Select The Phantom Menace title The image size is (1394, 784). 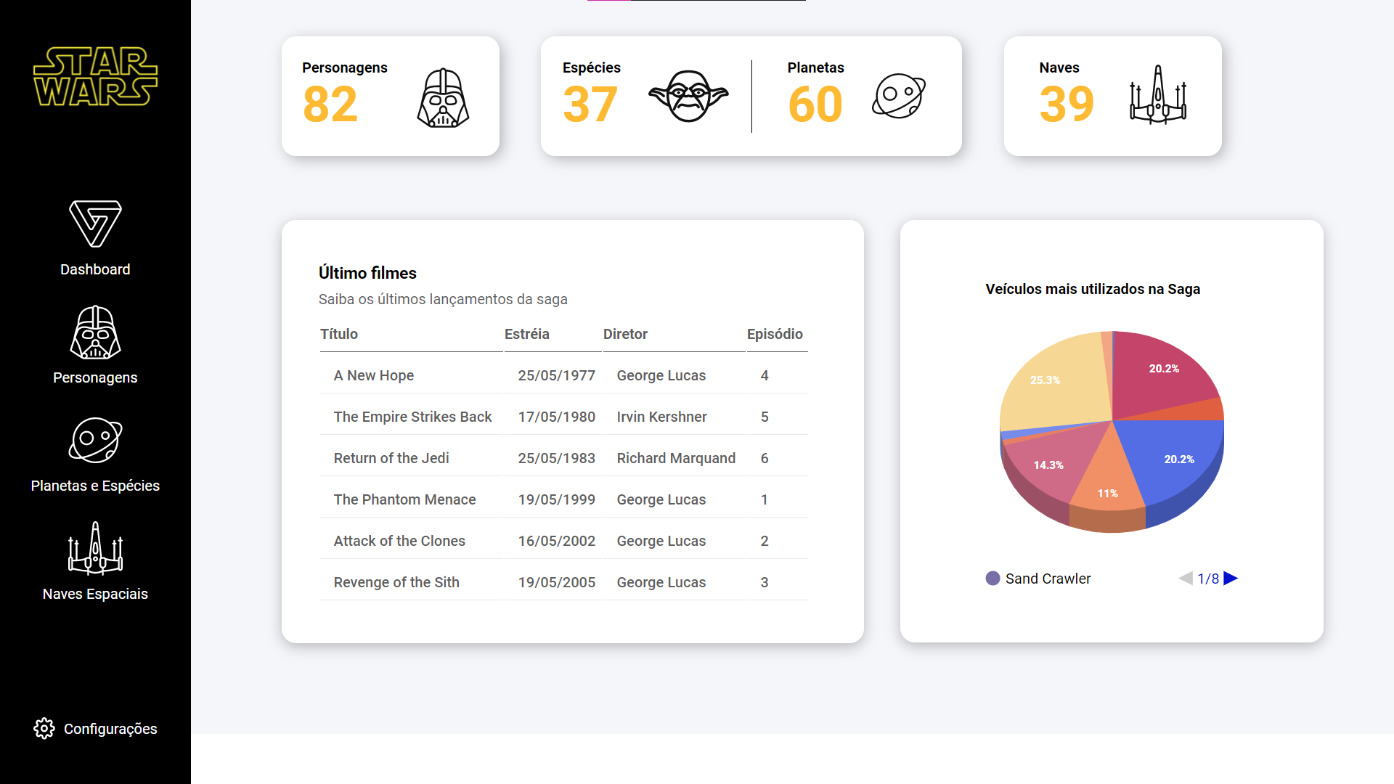[404, 499]
